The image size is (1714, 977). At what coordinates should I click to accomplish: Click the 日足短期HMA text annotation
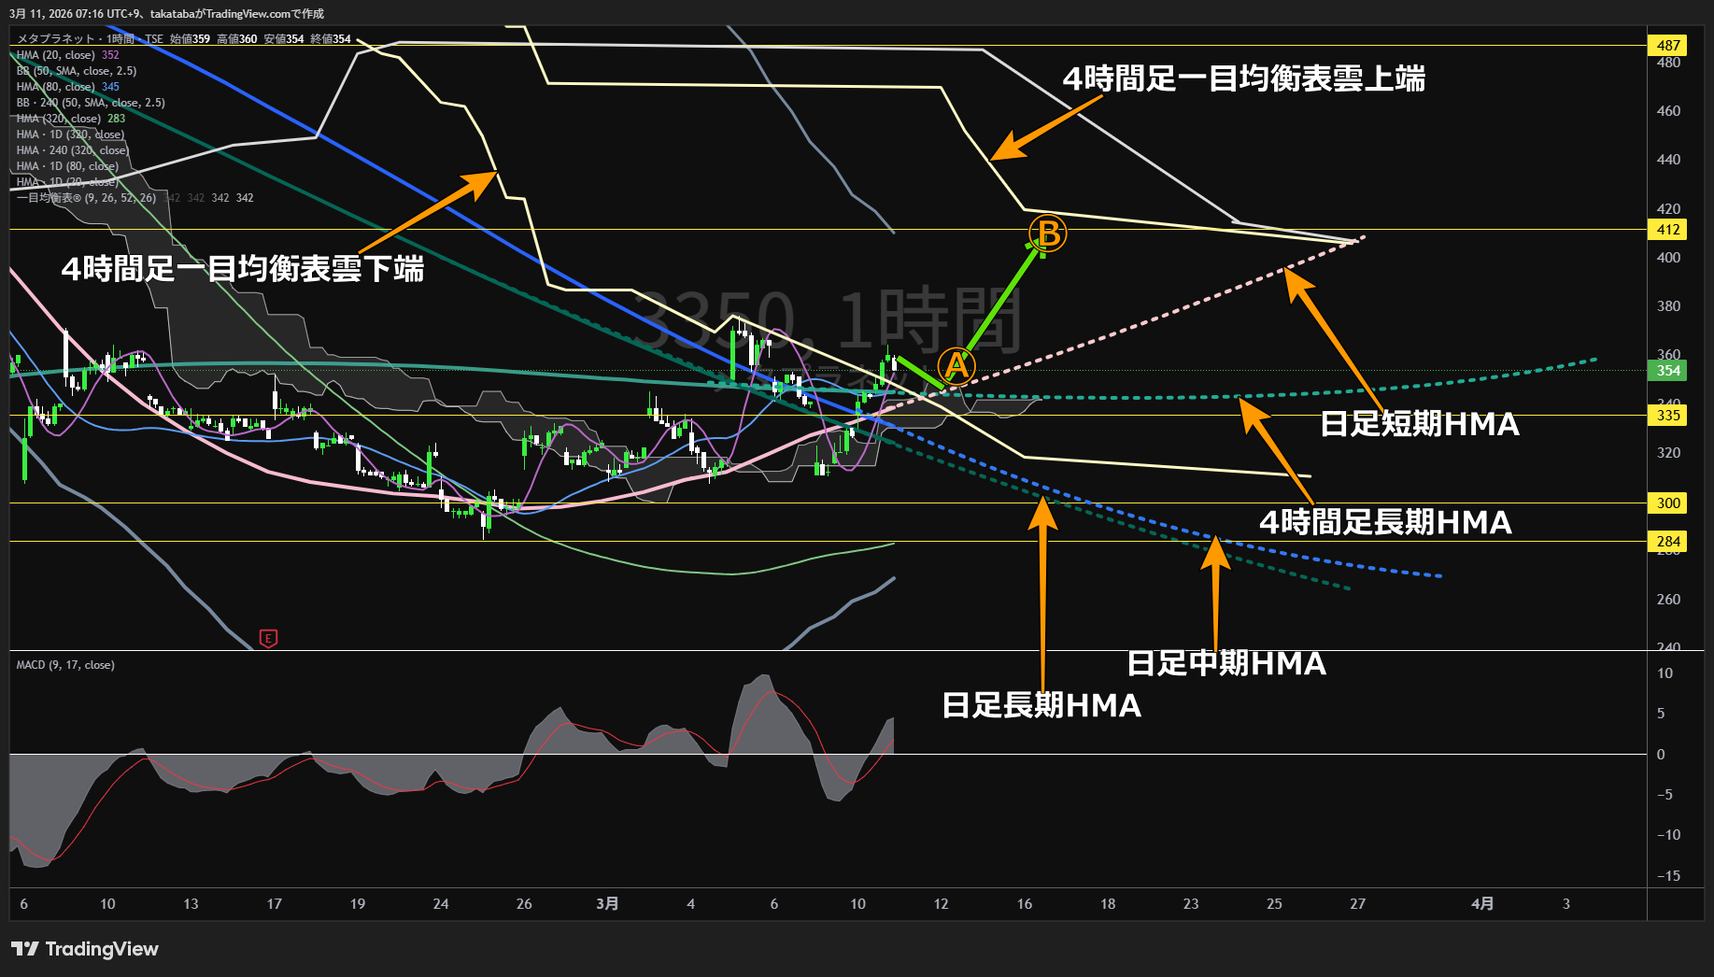pos(1420,424)
